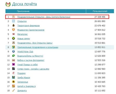This screenshot has width=116, height=94.
Task: Click the broom icon for Домовята
Action: [x=13, y=90]
